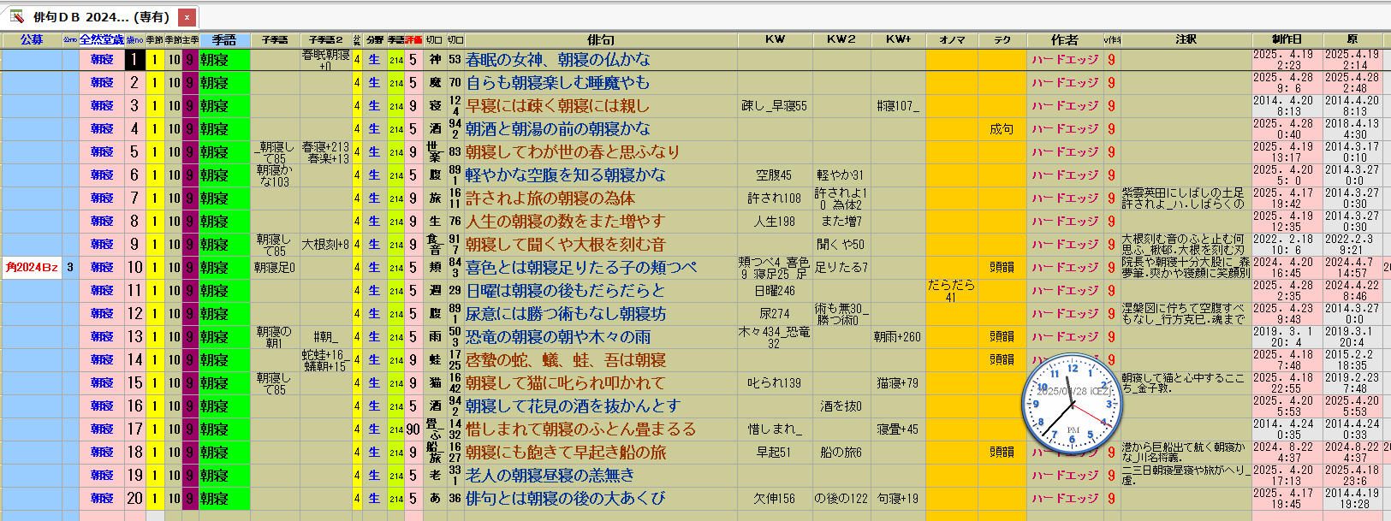Click row number 13 in the number column

[x=134, y=337]
